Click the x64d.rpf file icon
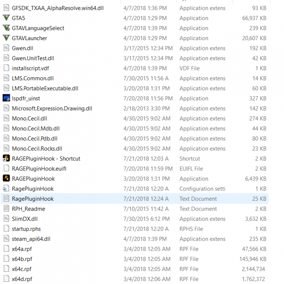This screenshot has width=284, height=284. (x=6, y=279)
